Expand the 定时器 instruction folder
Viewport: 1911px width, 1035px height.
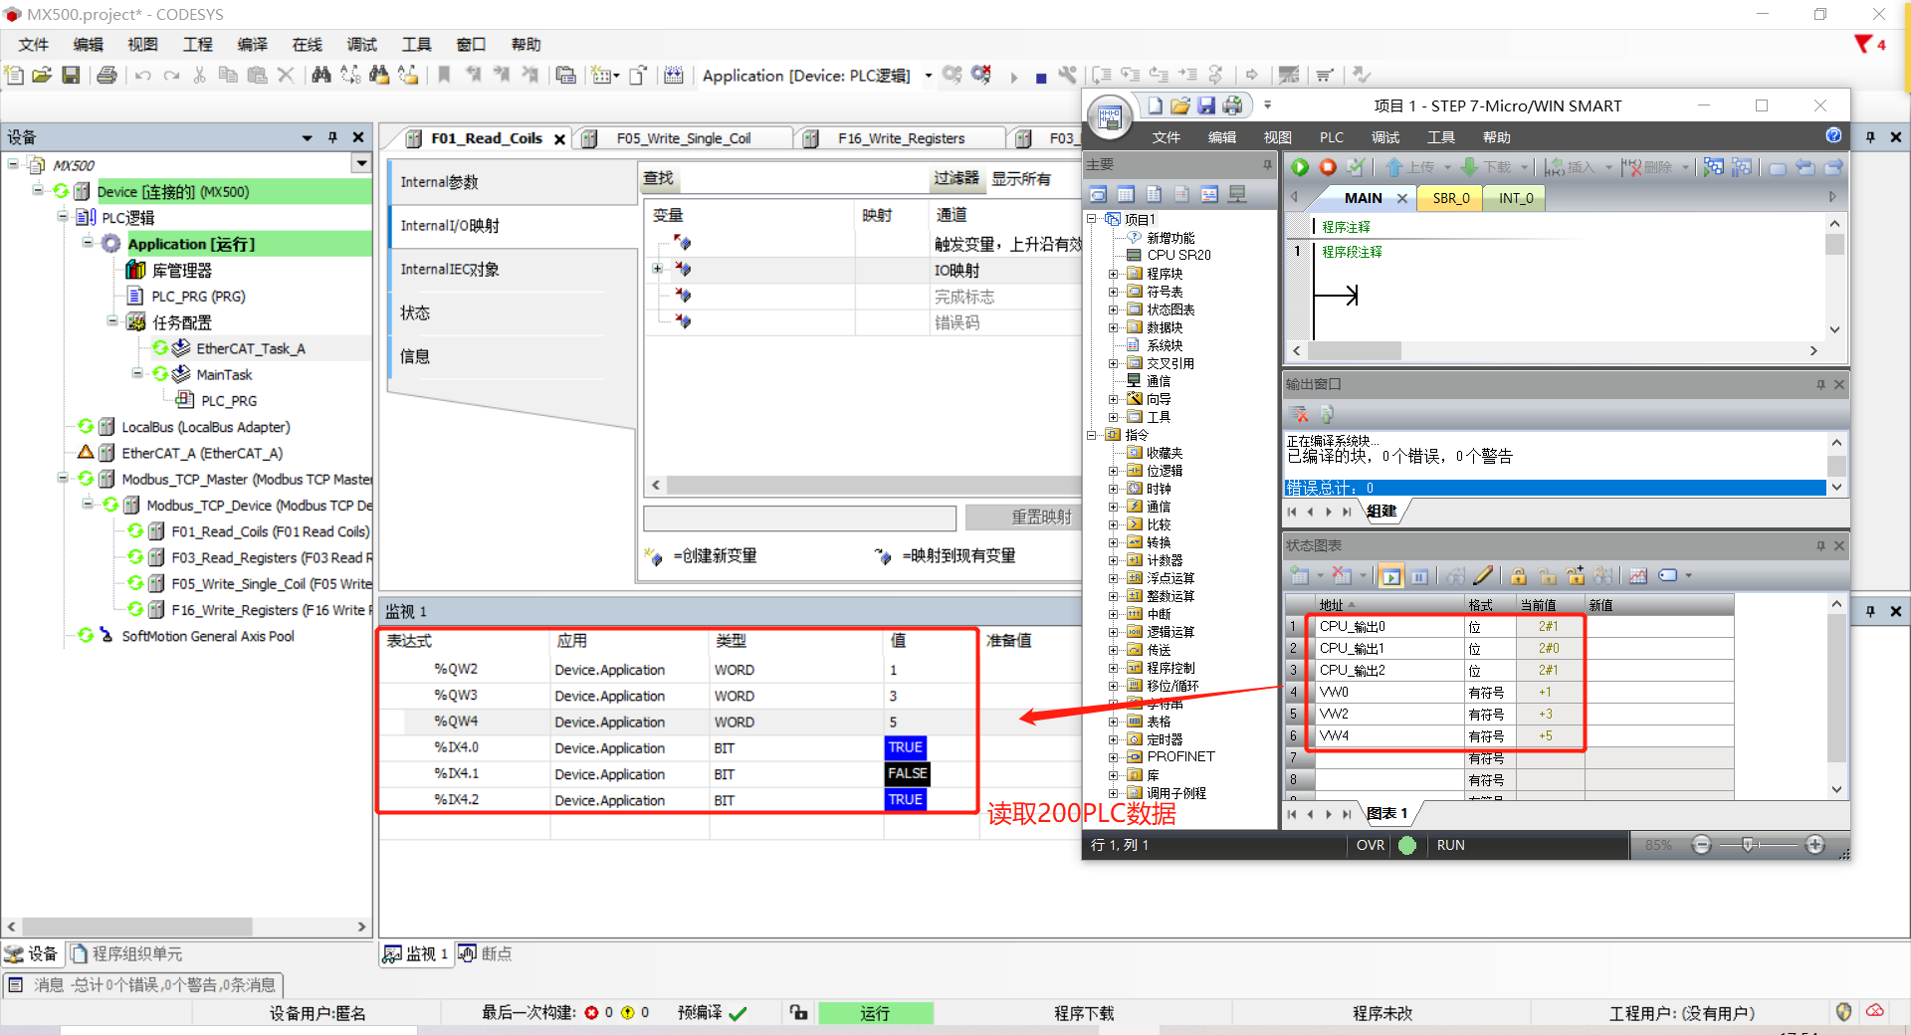pyautogui.click(x=1114, y=739)
